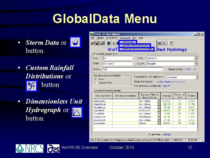The image size is (210, 158).
Task: Click the status bar file path
Action: 130,140
